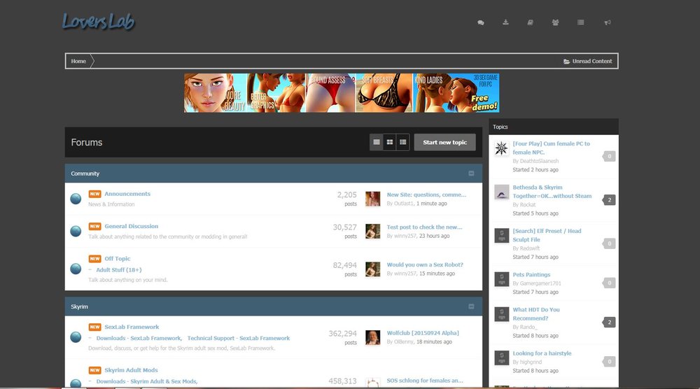Click DeathtoSlaanesh avatar in Topics sidebar
This screenshot has width=700, height=389.
tap(501, 148)
